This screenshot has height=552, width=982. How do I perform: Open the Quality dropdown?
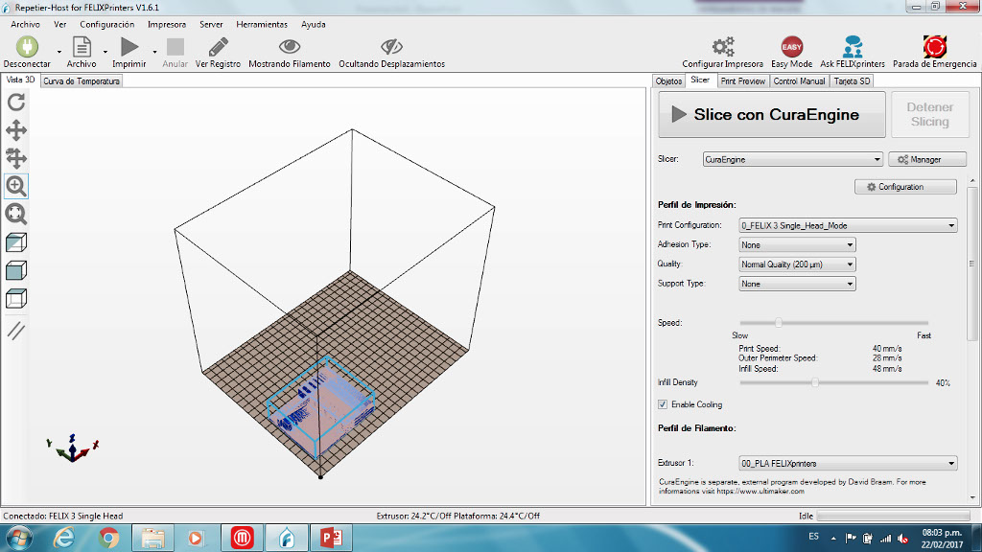(x=797, y=264)
